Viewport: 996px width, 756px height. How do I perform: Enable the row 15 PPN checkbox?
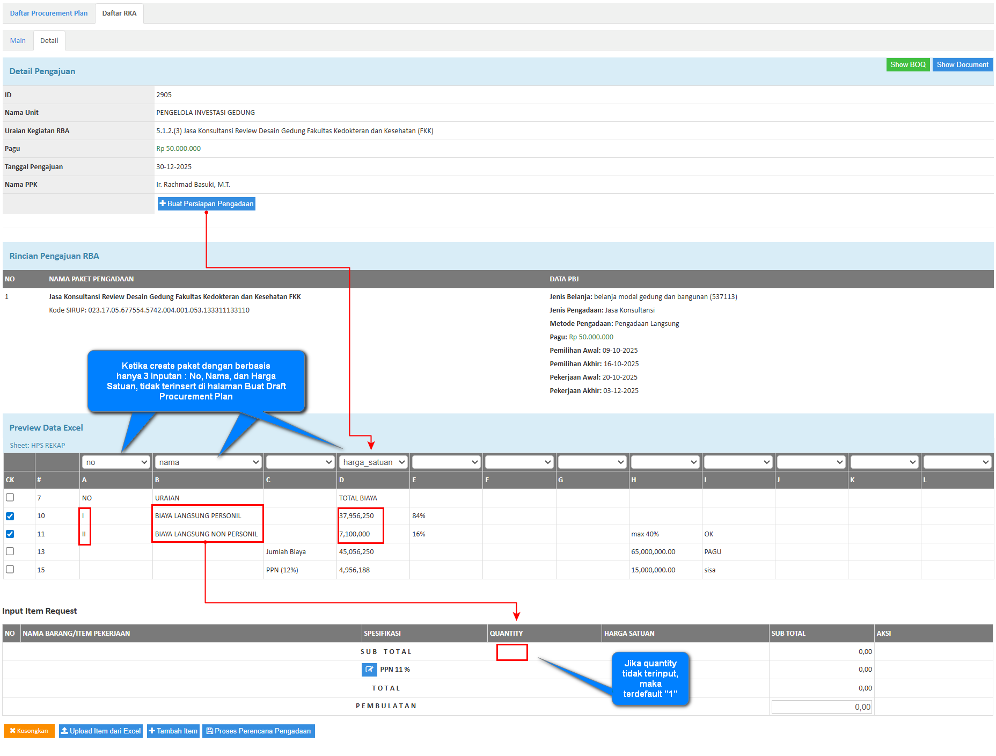[10, 570]
